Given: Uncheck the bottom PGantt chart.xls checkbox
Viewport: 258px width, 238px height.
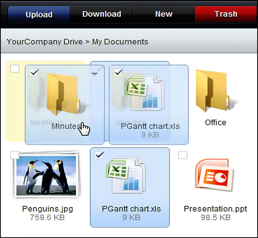Looking at the screenshot, I should 99,155.
